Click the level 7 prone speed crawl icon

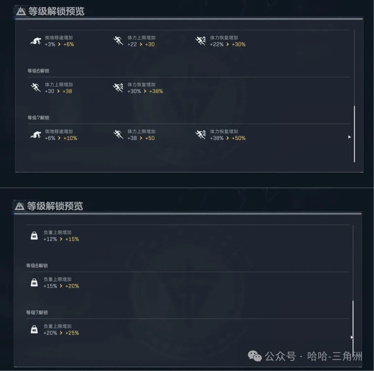(x=35, y=135)
